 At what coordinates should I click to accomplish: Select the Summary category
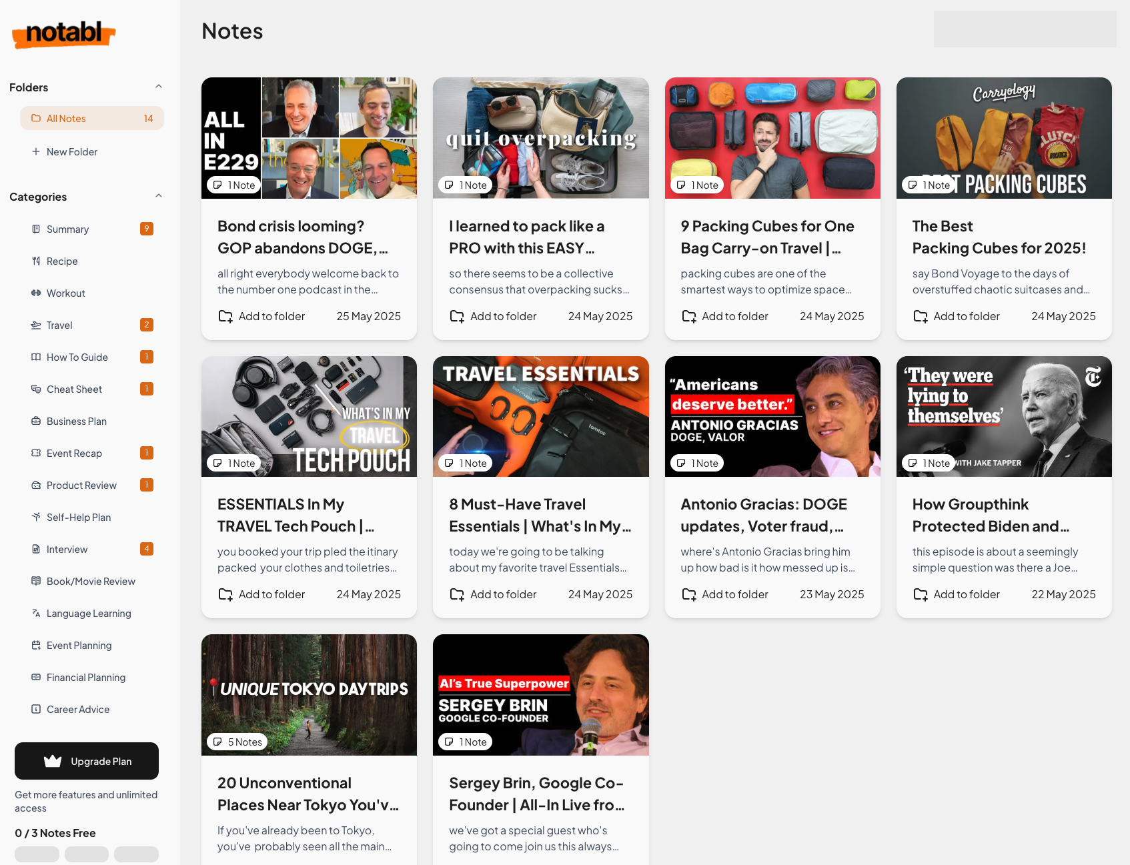(x=92, y=229)
